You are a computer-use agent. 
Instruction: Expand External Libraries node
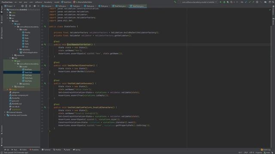(5, 112)
